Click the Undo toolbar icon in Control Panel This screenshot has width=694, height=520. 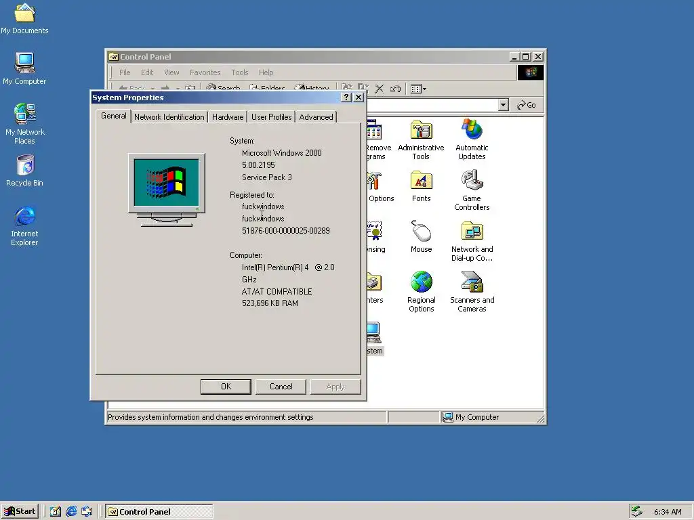click(395, 89)
